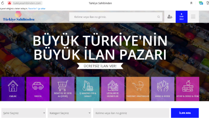Bookmark this page with the bookmark icon
The height and width of the screenshot is (118, 209).
pyautogui.click(x=191, y=3)
